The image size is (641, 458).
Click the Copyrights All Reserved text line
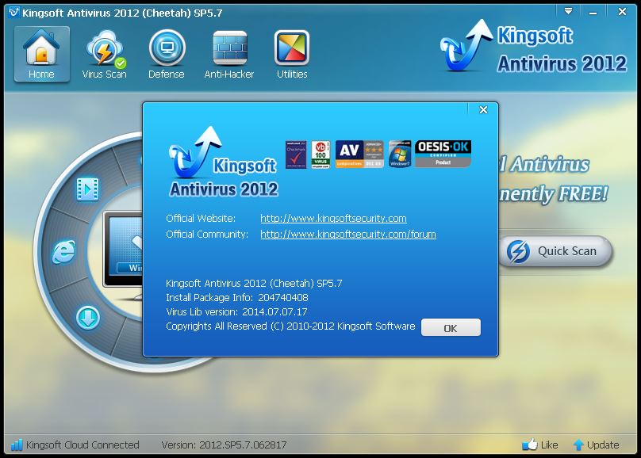pyautogui.click(x=290, y=326)
